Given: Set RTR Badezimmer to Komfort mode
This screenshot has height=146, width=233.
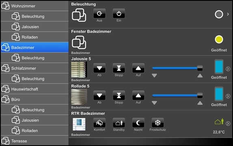Looking at the screenshot, I should (x=99, y=123).
